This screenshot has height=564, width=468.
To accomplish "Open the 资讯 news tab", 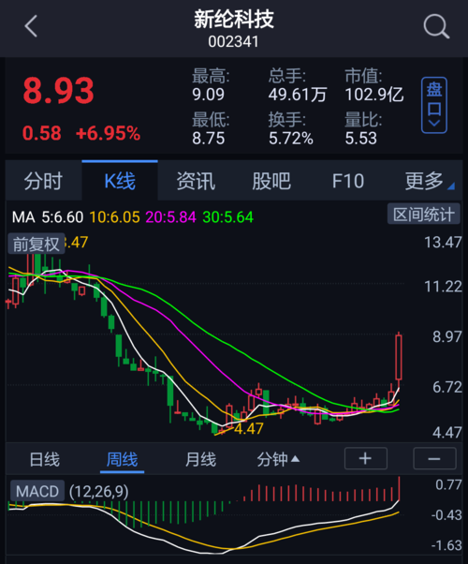I will (196, 181).
